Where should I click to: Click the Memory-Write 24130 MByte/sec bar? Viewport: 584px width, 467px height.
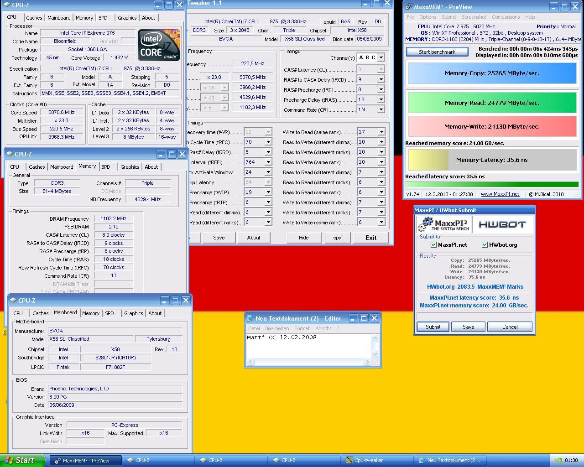click(492, 126)
